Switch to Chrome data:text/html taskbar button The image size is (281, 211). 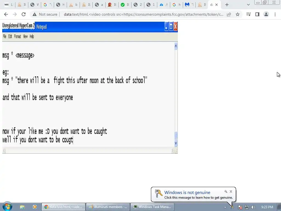click(63, 207)
